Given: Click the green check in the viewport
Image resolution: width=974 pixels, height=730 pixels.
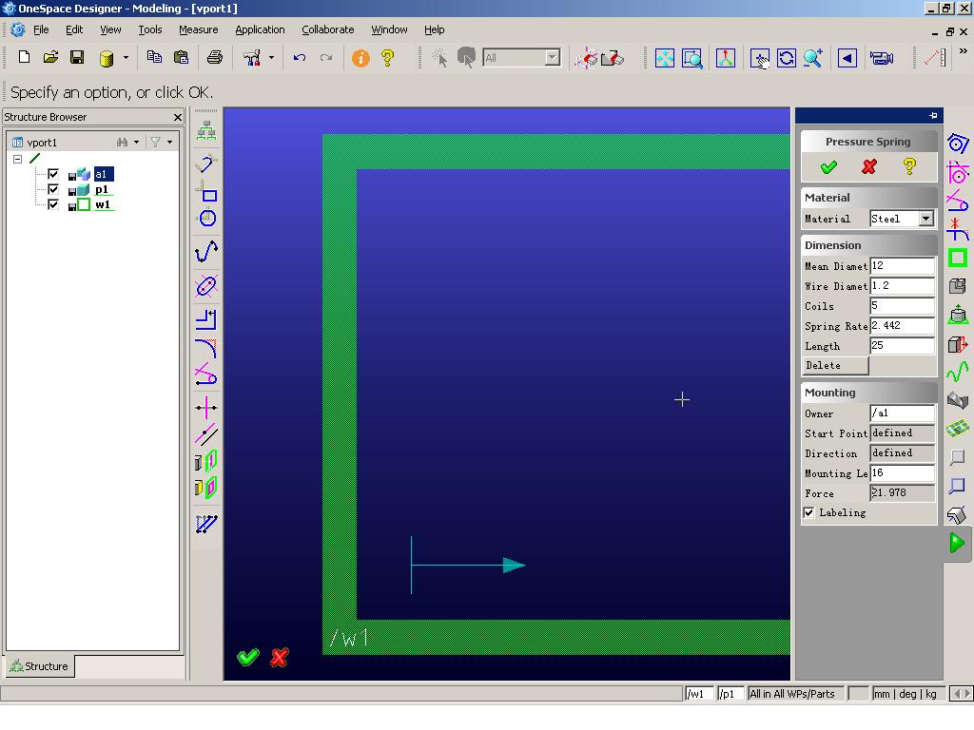Looking at the screenshot, I should tap(248, 657).
